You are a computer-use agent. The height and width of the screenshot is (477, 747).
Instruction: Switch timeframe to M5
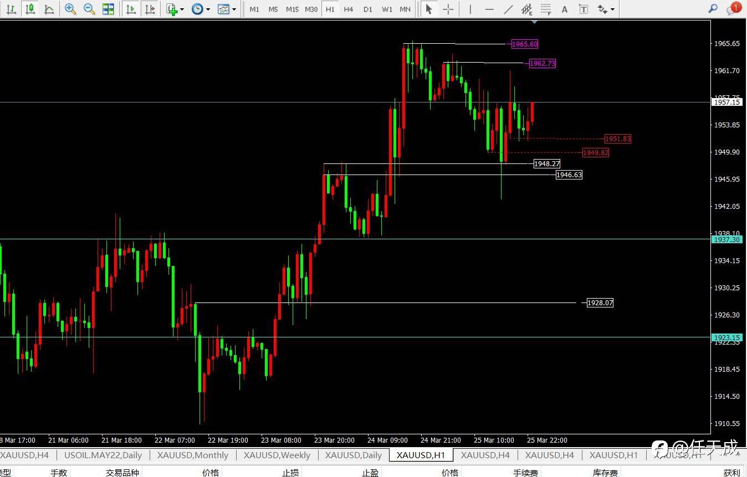click(x=273, y=9)
